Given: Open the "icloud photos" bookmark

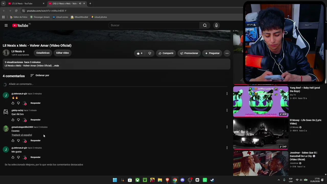Looking at the screenshot, I should tap(99, 17).
